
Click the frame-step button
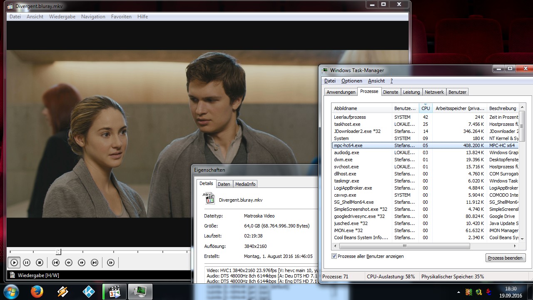click(x=111, y=262)
